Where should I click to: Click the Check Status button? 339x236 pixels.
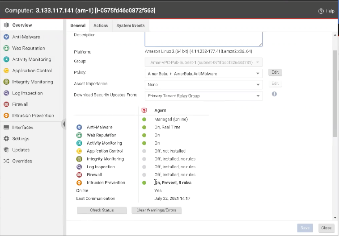[102, 210]
